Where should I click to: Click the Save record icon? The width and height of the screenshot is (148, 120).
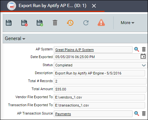click(x=9, y=23)
